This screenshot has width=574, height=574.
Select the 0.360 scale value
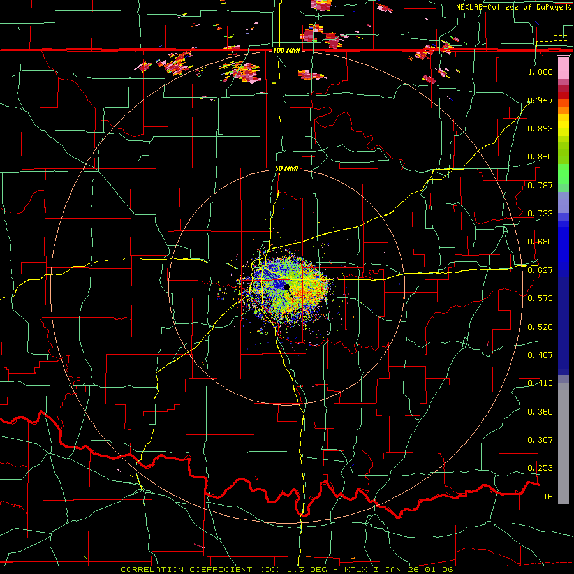click(540, 412)
